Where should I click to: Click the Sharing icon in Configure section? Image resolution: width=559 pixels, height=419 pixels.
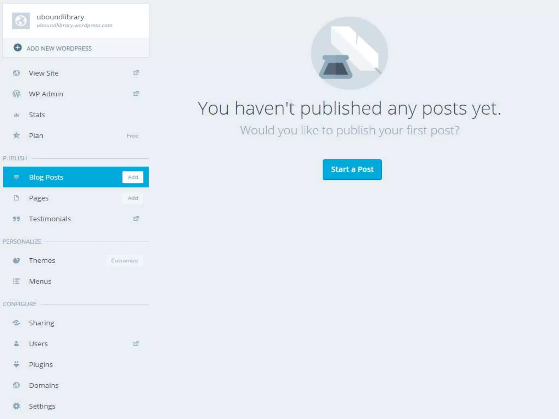pyautogui.click(x=16, y=323)
